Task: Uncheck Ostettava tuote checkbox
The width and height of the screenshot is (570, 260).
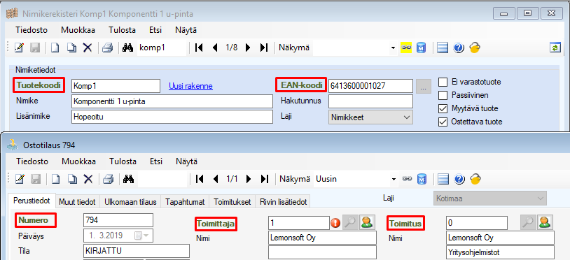Action: [x=443, y=122]
